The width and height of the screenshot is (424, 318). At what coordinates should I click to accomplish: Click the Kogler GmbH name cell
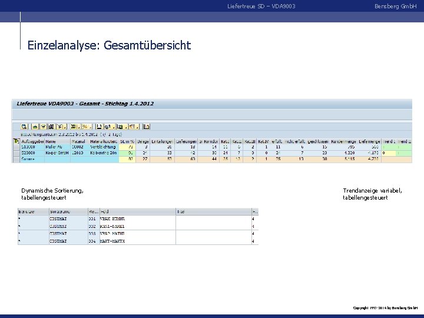57,153
